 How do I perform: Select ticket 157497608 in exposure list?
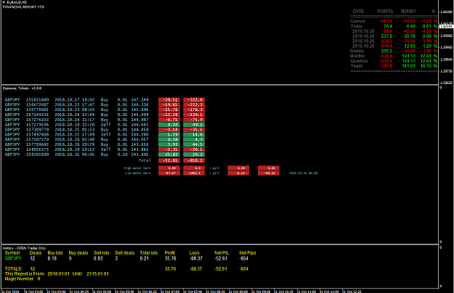point(37,134)
